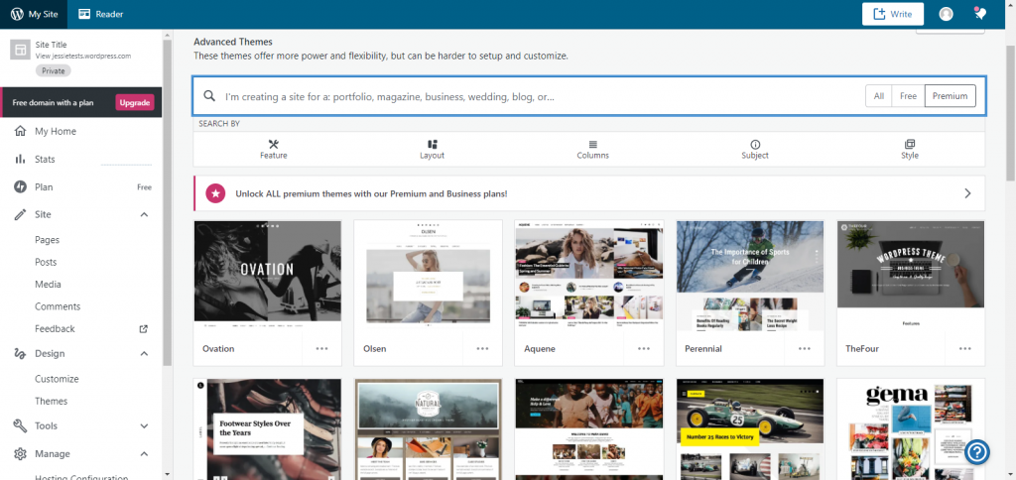Expand the Tools section chevron
The image size is (1016, 480).
coord(145,426)
